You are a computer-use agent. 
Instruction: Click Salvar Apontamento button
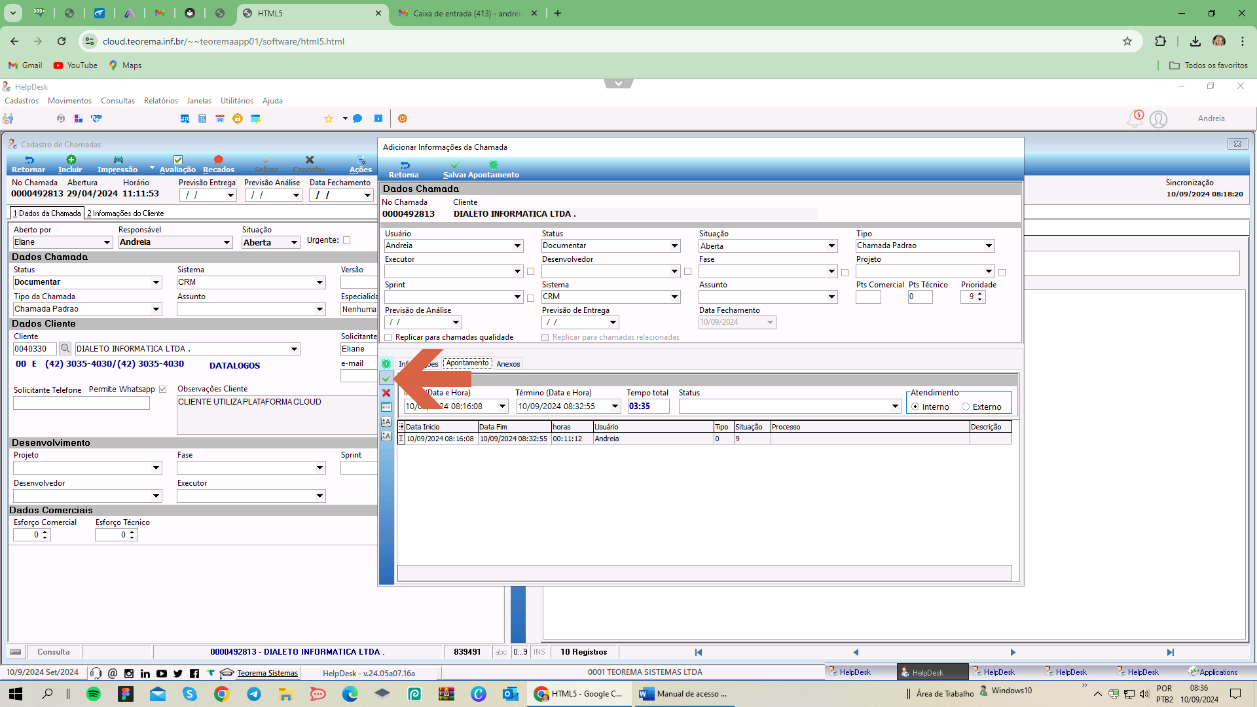tap(481, 170)
